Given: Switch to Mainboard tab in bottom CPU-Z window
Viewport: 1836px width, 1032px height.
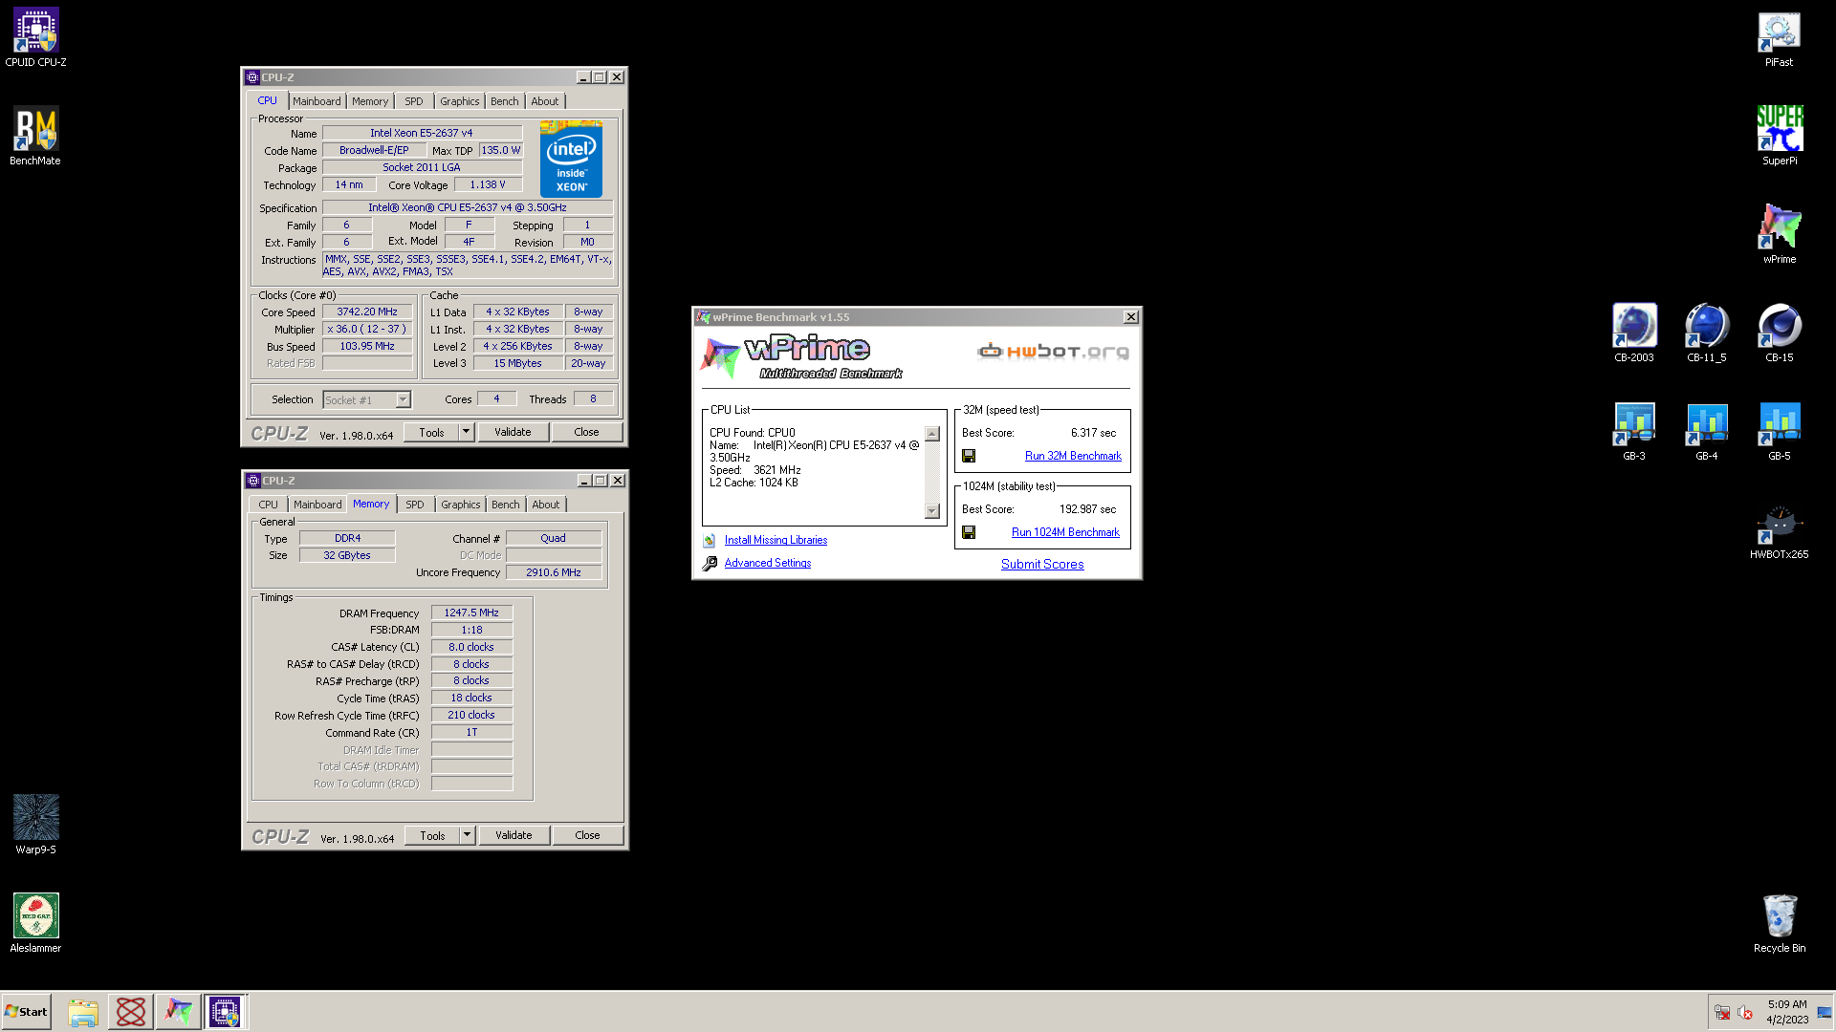Looking at the screenshot, I should point(317,505).
